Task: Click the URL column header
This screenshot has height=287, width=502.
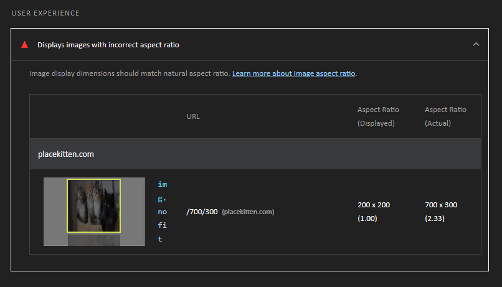Action: tap(193, 116)
